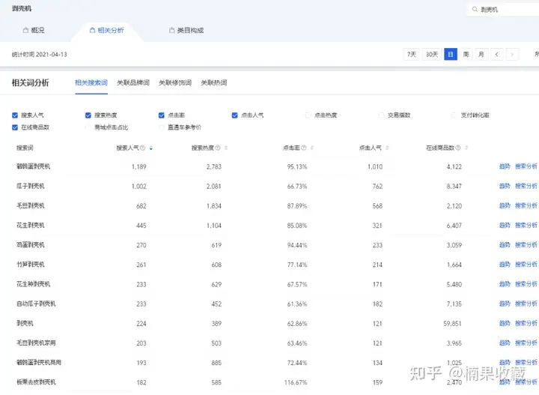Uncheck the 搜索人气 checkbox
This screenshot has height=395, width=539.
15,115
